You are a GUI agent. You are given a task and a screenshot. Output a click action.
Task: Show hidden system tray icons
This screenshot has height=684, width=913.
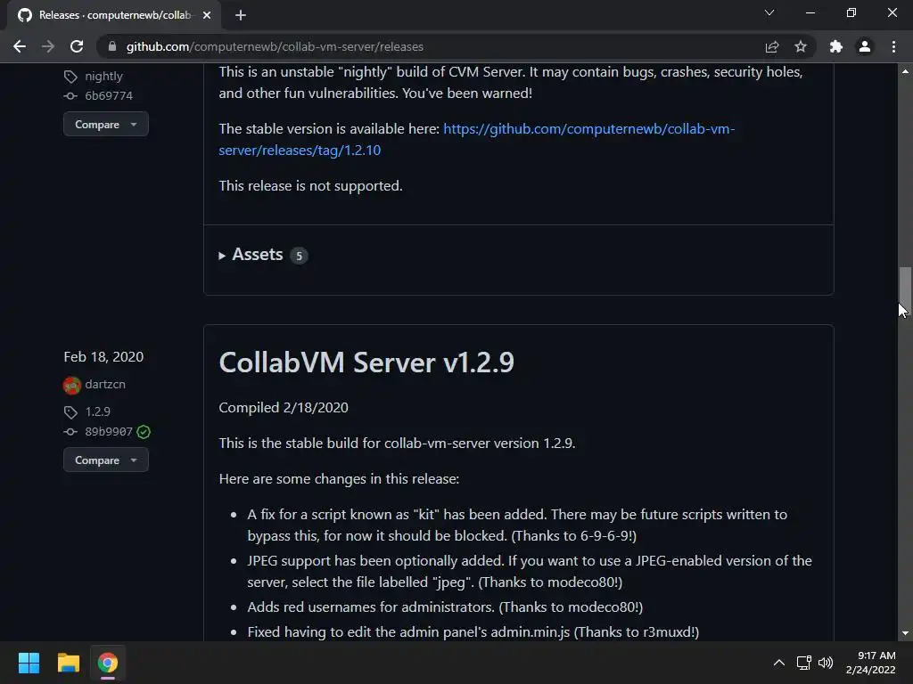coord(779,663)
